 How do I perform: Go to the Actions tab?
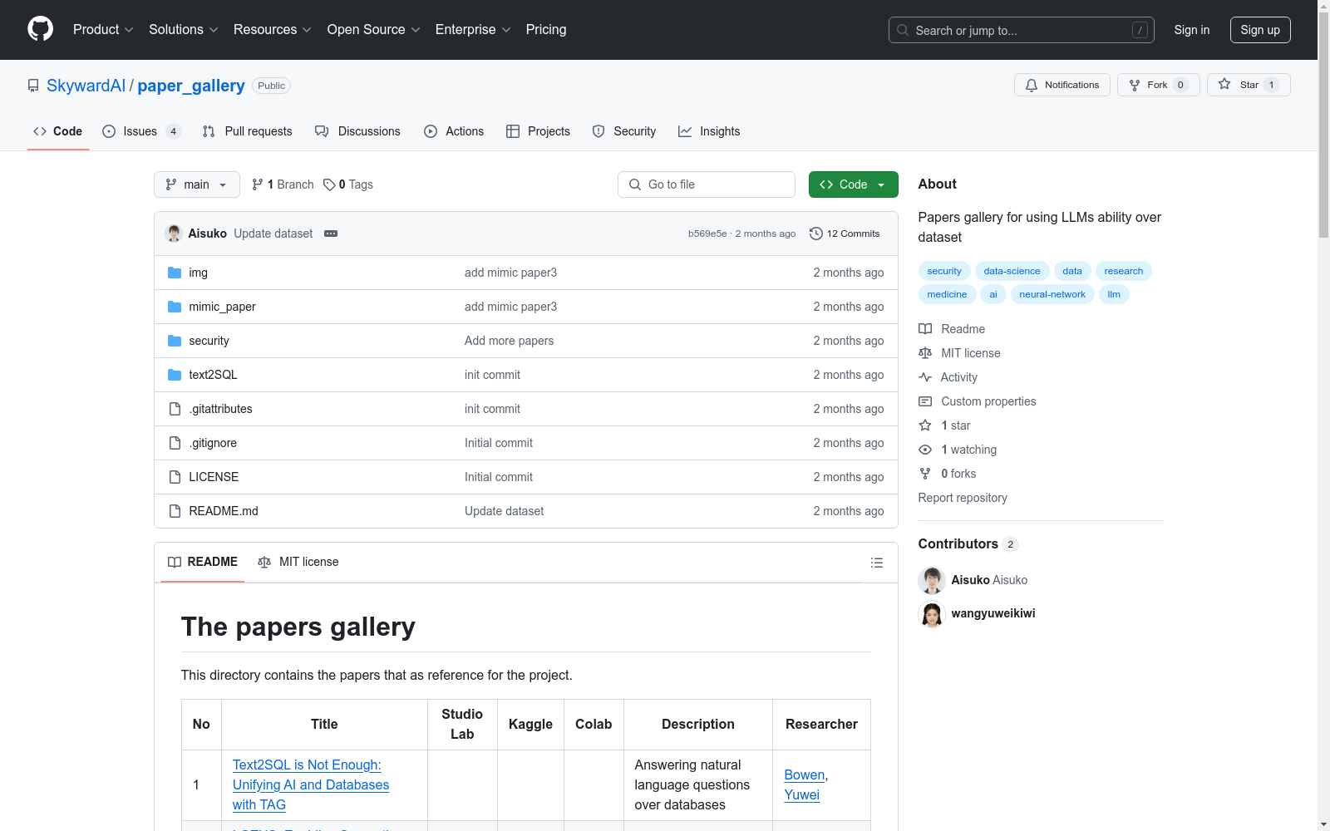point(454,131)
